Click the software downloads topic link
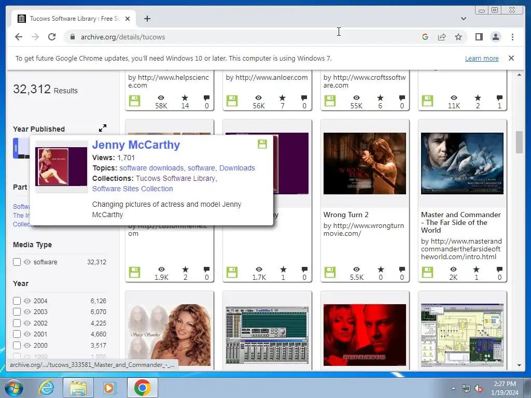 pyautogui.click(x=151, y=168)
